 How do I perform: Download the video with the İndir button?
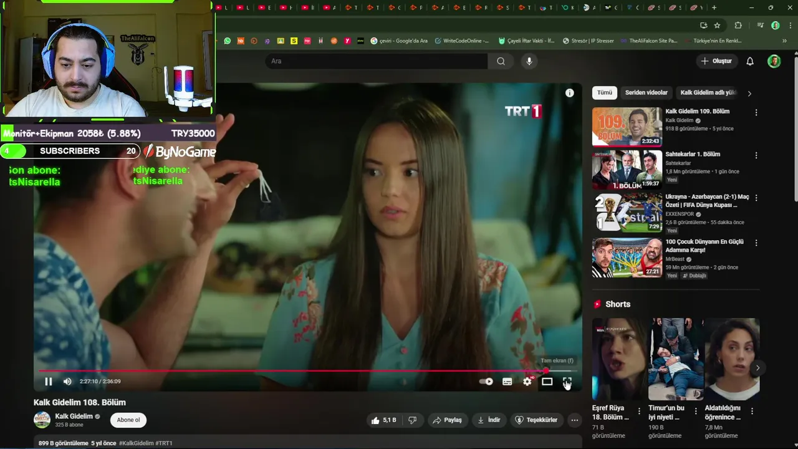(489, 420)
